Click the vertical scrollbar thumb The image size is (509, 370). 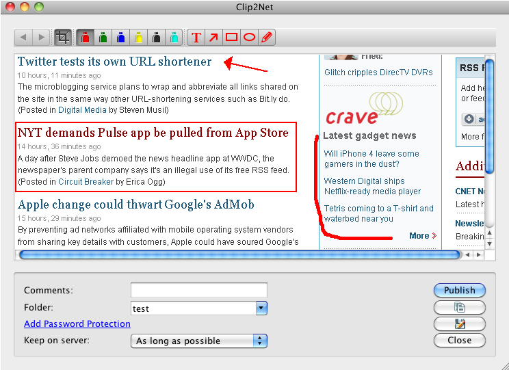click(x=490, y=116)
